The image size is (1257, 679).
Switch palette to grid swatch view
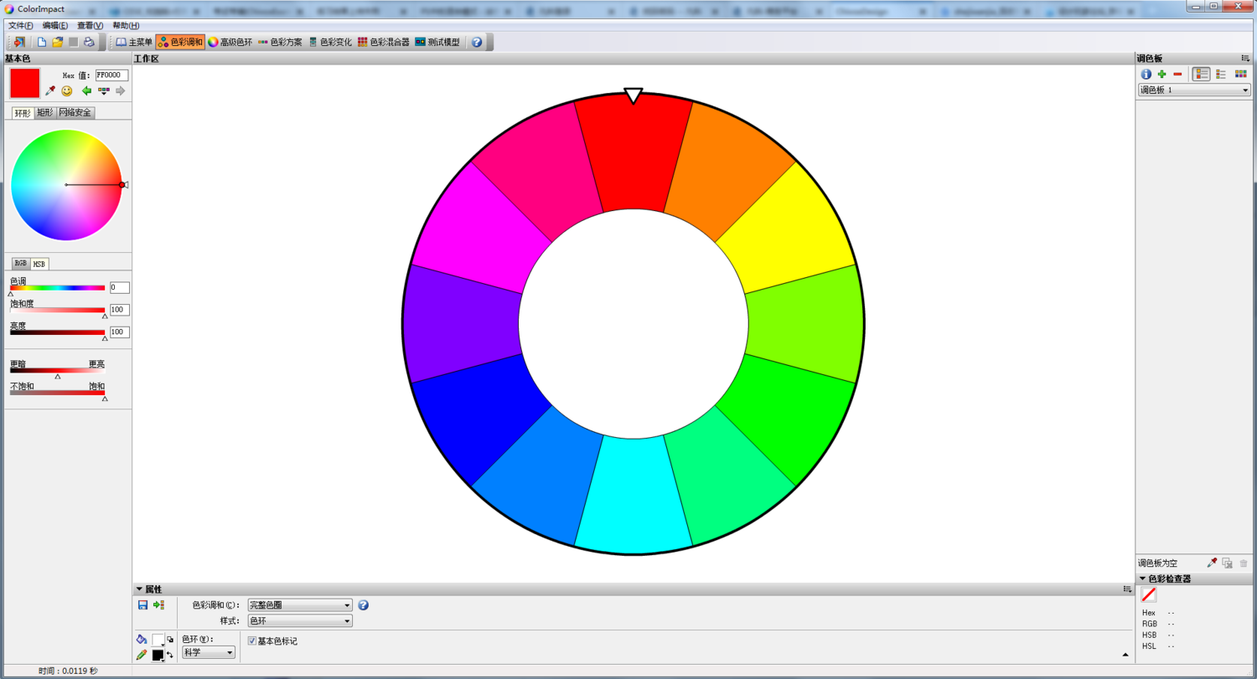(x=1241, y=75)
